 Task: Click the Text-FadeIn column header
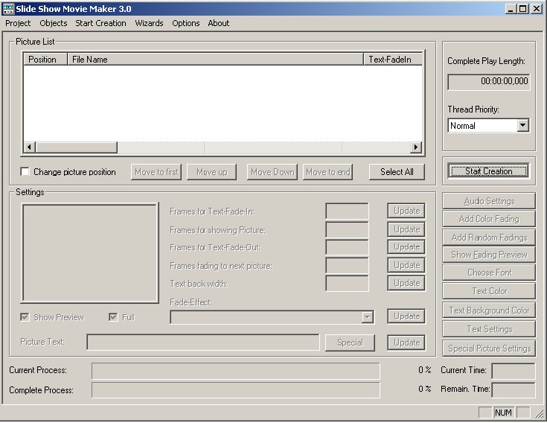click(393, 60)
